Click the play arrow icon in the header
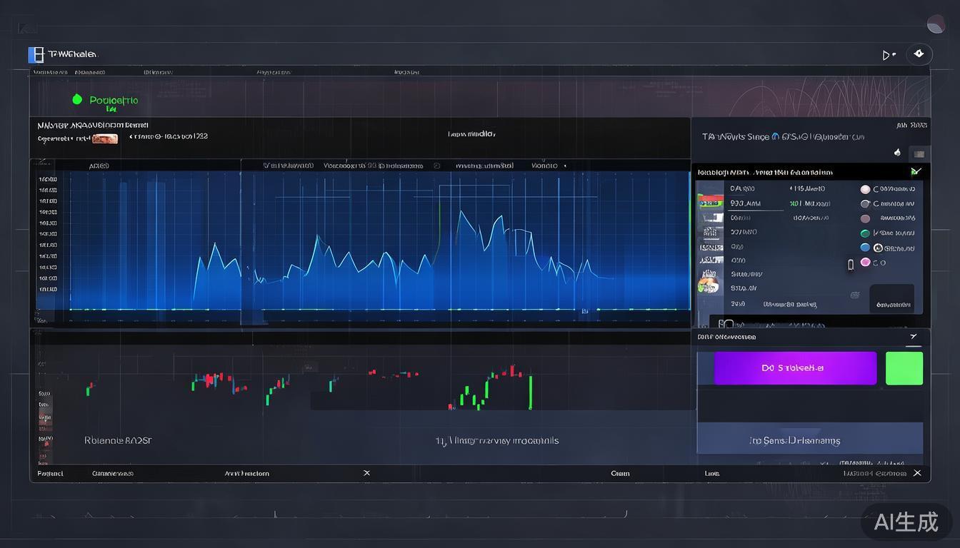 [888, 55]
